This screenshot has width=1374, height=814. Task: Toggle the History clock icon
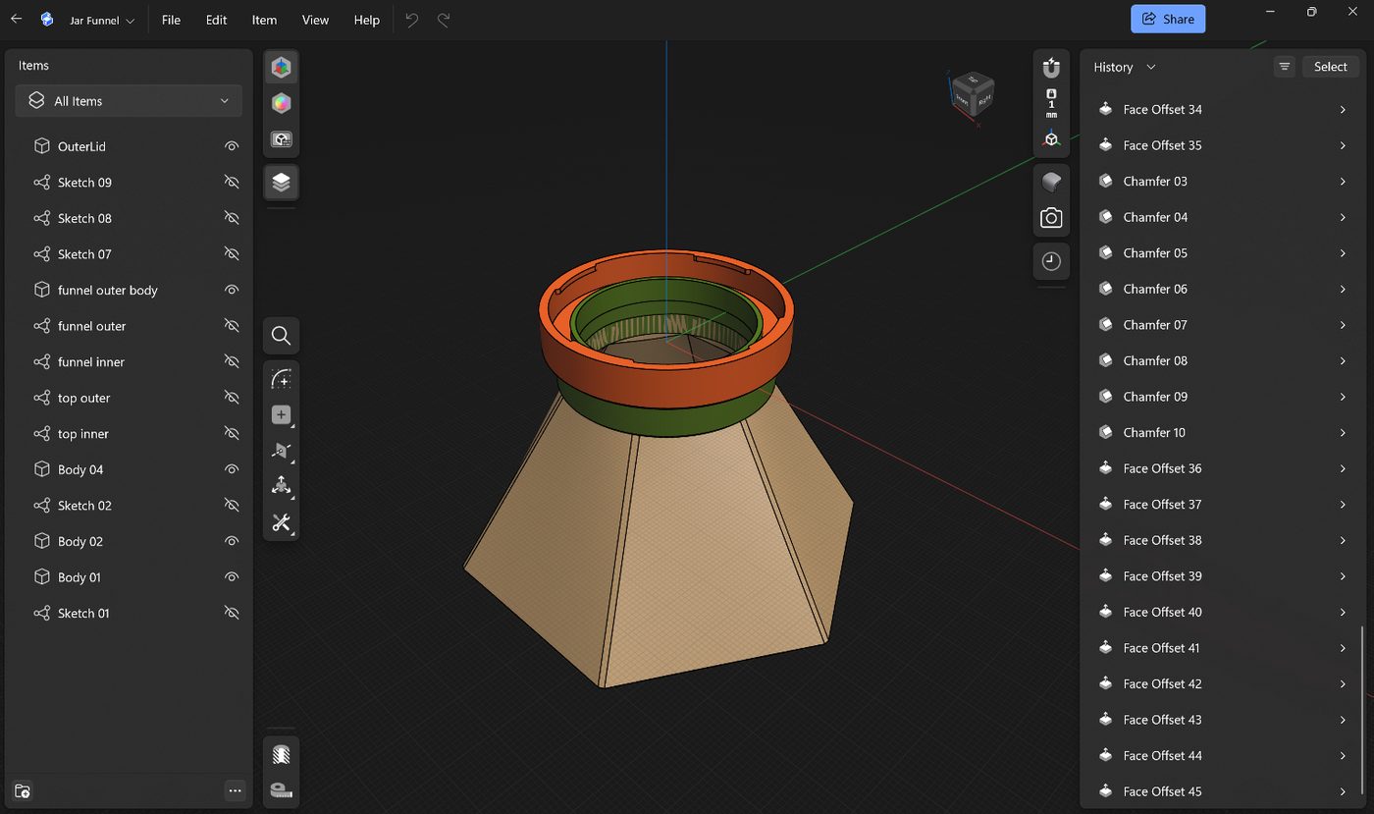pyautogui.click(x=1051, y=261)
